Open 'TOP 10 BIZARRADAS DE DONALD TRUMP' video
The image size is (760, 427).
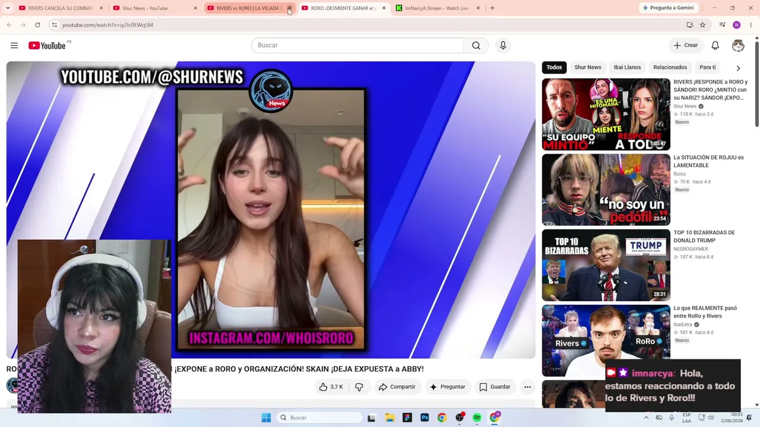click(704, 237)
